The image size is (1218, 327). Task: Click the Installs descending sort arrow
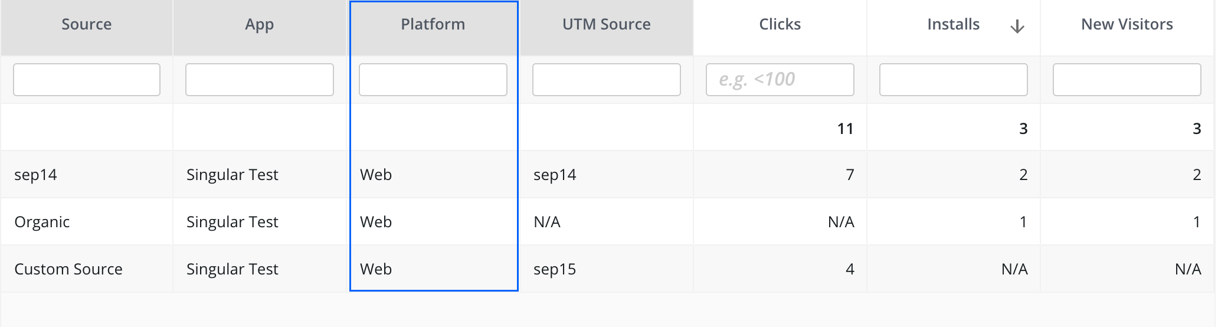click(1017, 27)
